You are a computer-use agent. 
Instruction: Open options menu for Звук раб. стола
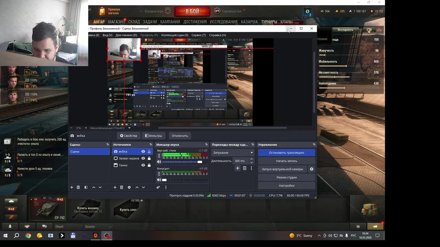pyautogui.click(x=159, y=156)
